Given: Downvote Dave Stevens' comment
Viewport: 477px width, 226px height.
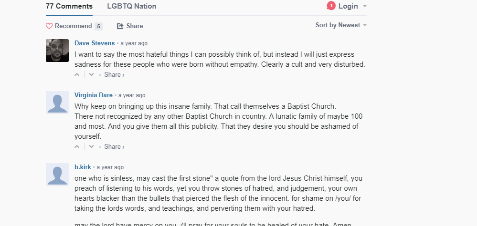Looking at the screenshot, I should coord(91,74).
